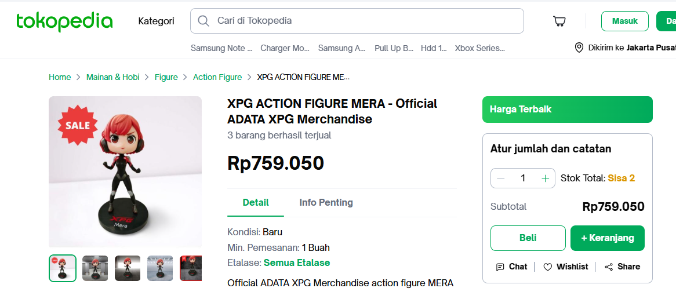Image resolution: width=676 pixels, height=299 pixels.
Task: Switch to the Info Penting tab
Action: click(x=326, y=202)
